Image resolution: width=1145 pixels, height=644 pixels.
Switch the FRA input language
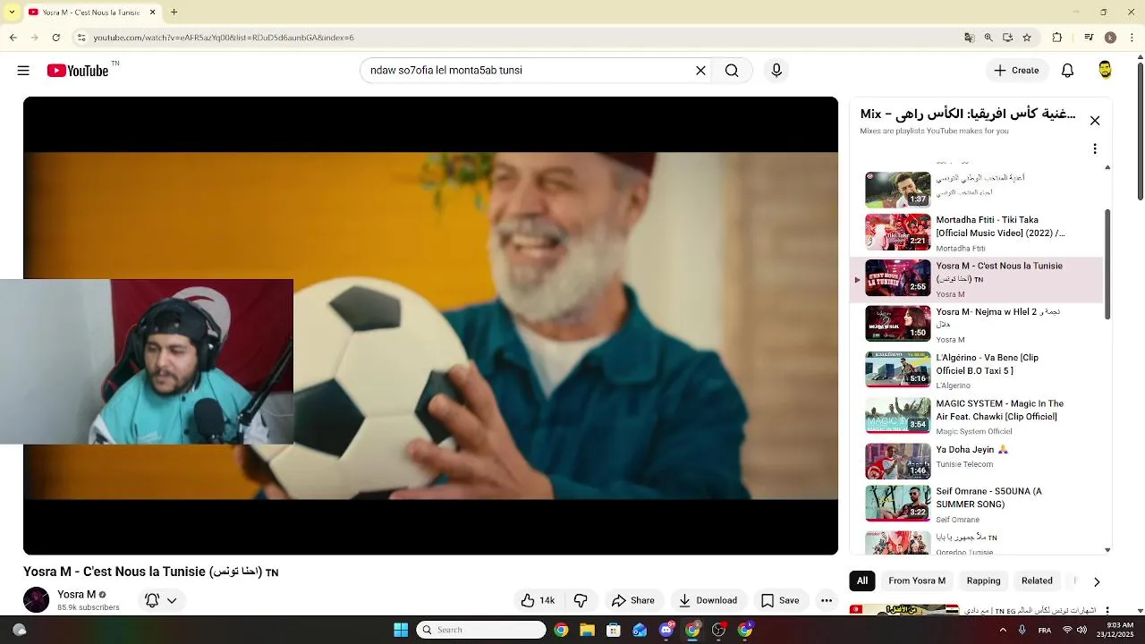pyautogui.click(x=1045, y=630)
